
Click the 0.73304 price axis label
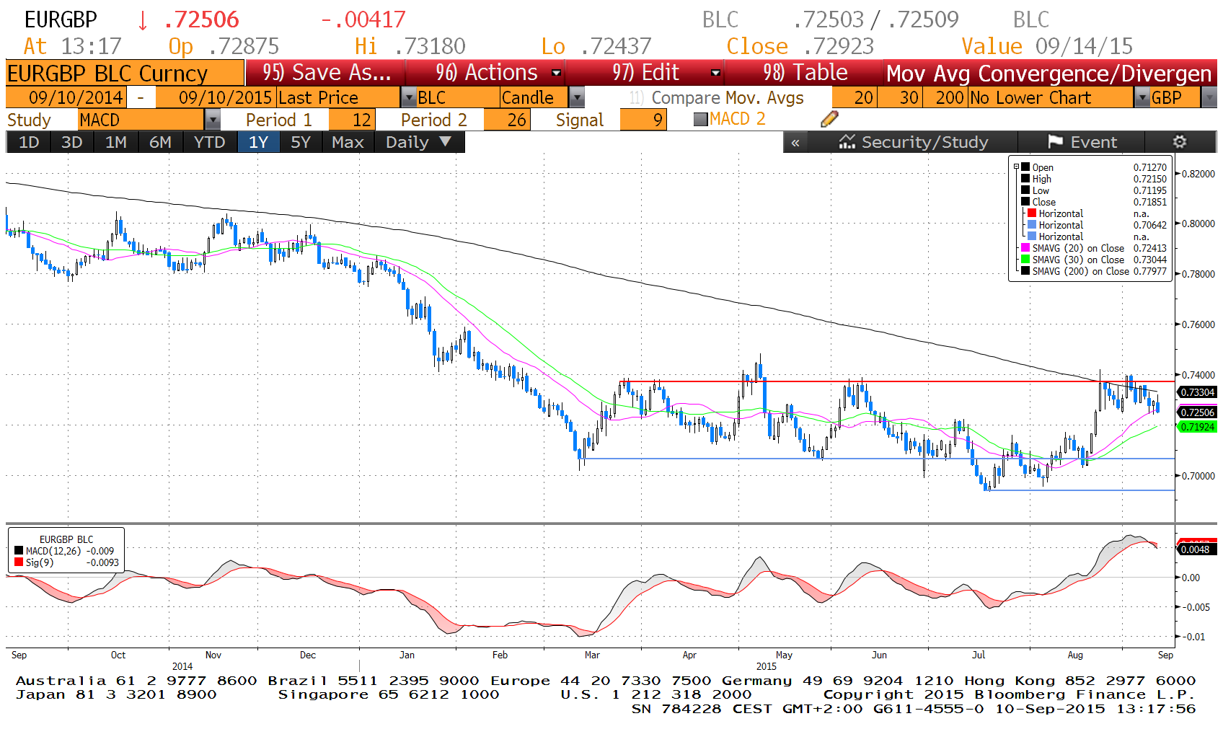tap(1197, 392)
